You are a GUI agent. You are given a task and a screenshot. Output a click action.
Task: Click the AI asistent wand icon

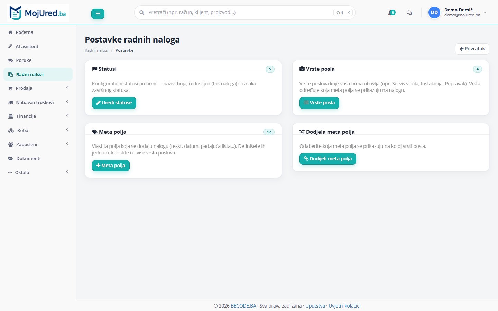(x=10, y=46)
